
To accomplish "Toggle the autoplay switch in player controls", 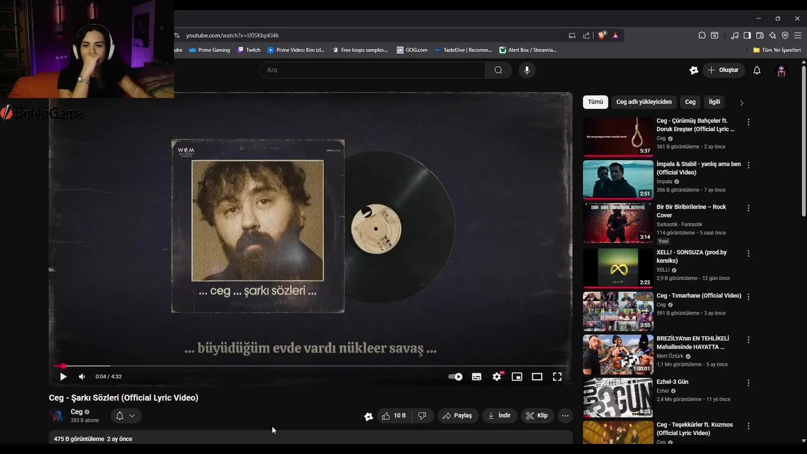I will coord(455,376).
